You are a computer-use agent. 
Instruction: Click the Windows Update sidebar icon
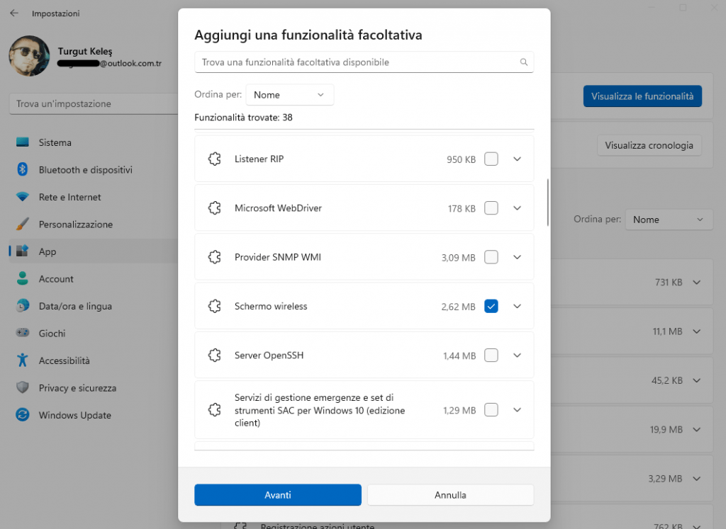click(23, 415)
